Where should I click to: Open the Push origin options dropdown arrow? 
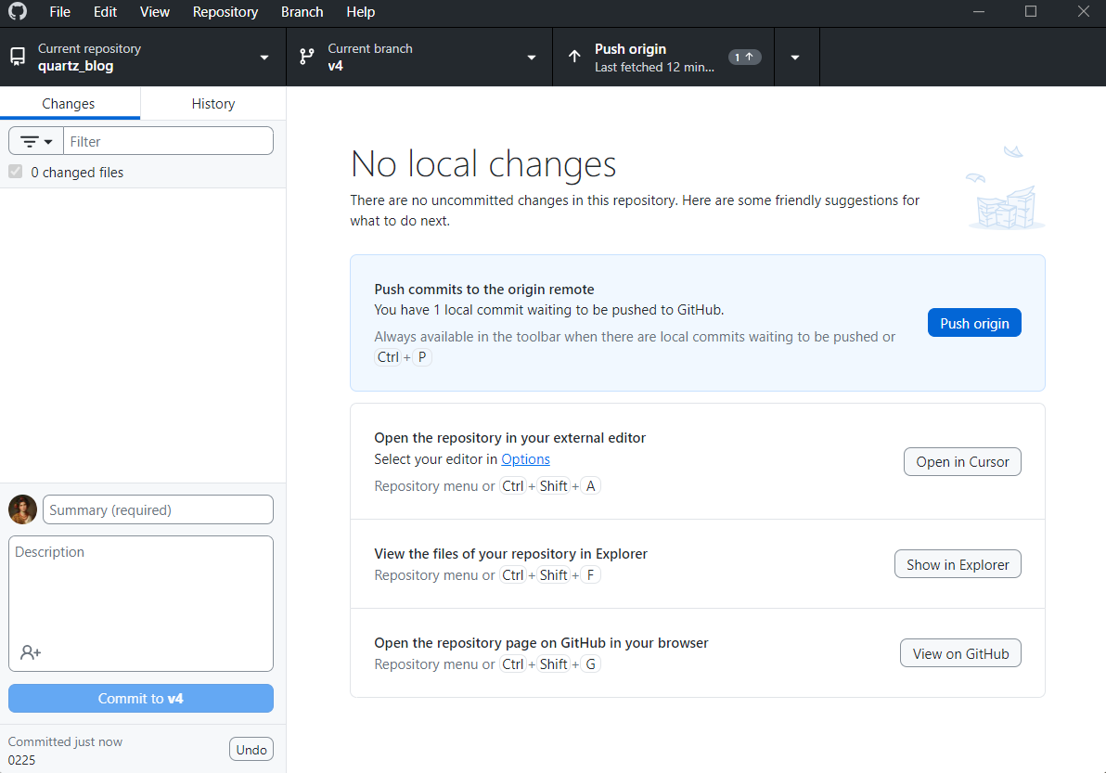pos(796,58)
